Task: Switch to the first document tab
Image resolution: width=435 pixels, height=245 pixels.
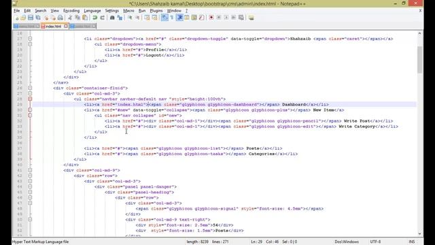Action: click(x=27, y=26)
